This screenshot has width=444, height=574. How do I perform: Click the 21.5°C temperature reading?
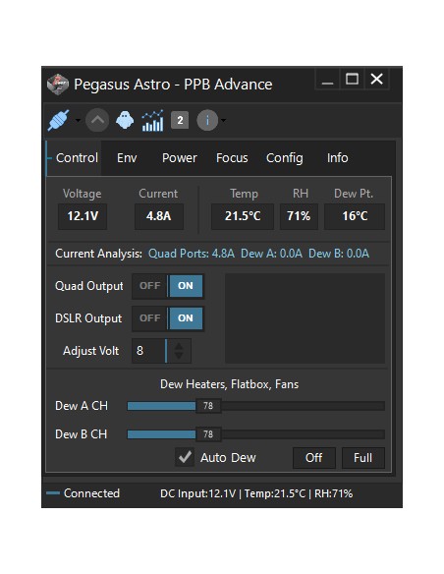pyautogui.click(x=243, y=216)
